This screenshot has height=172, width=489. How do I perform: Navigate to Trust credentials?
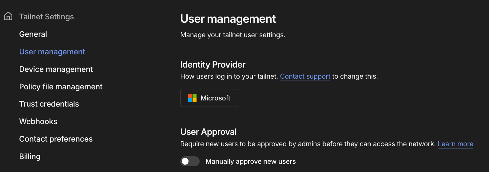coord(49,104)
